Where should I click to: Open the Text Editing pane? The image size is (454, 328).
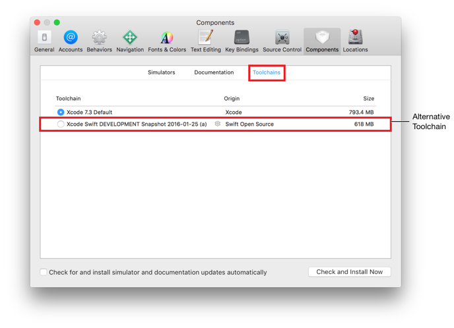(206, 41)
